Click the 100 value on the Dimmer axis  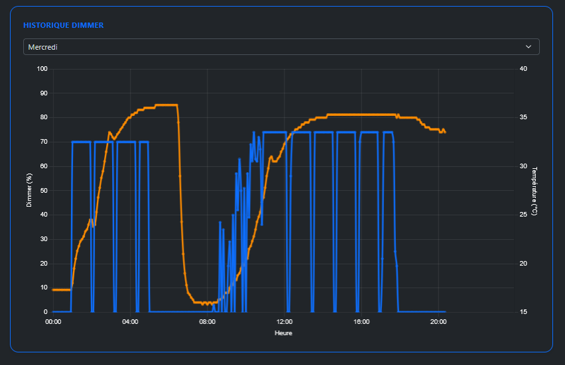(42, 69)
